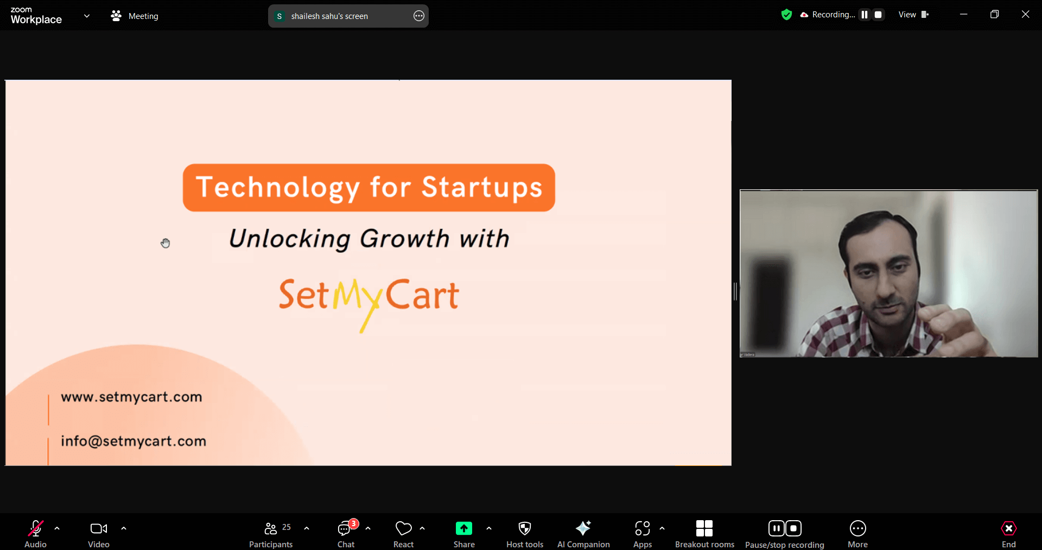This screenshot has width=1042, height=550.
Task: Expand audio options arrow next to Audio
Action: click(57, 528)
